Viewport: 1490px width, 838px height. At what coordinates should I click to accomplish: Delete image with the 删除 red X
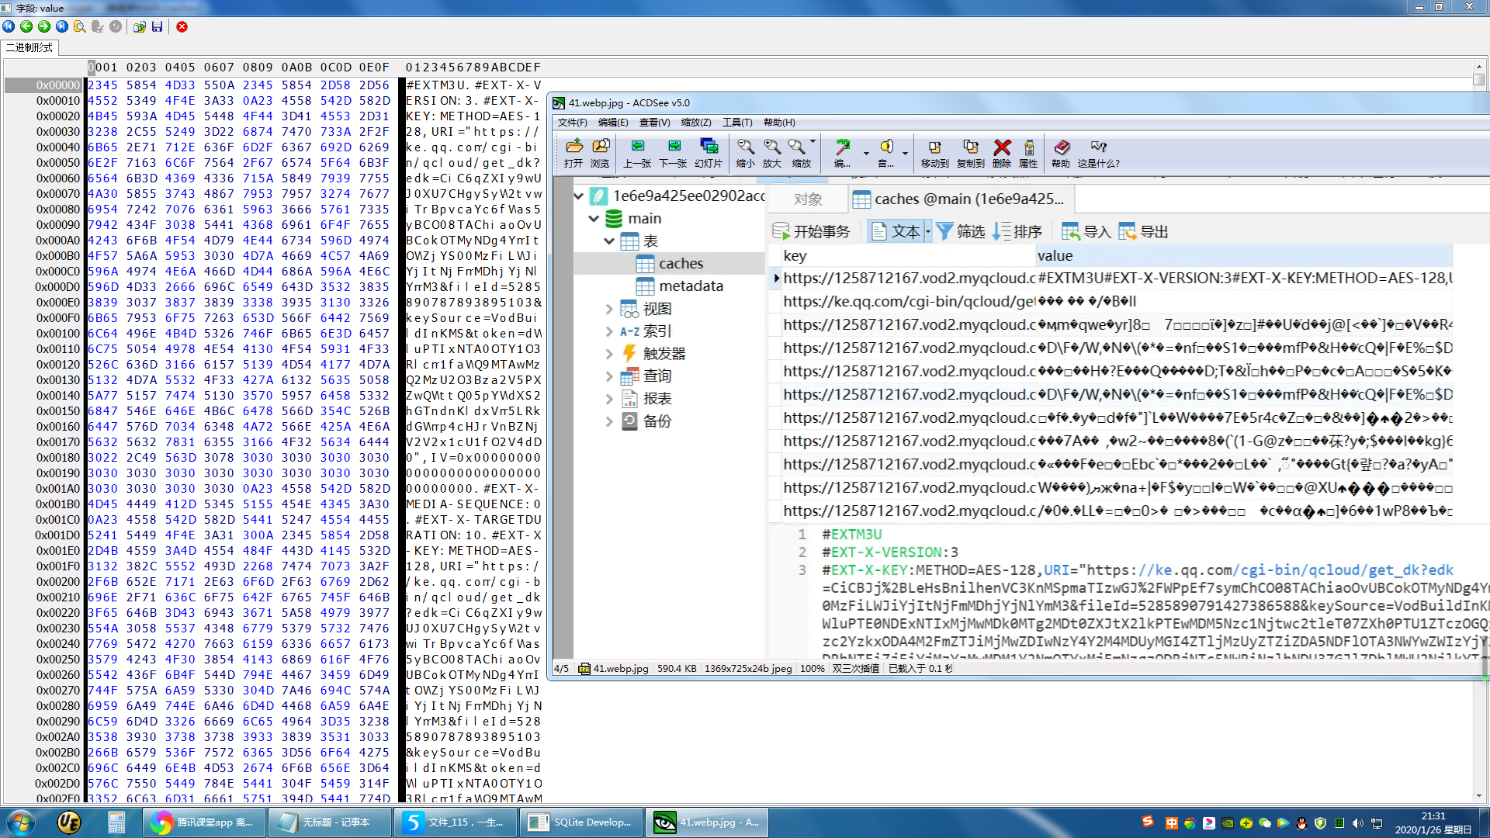click(x=1002, y=153)
